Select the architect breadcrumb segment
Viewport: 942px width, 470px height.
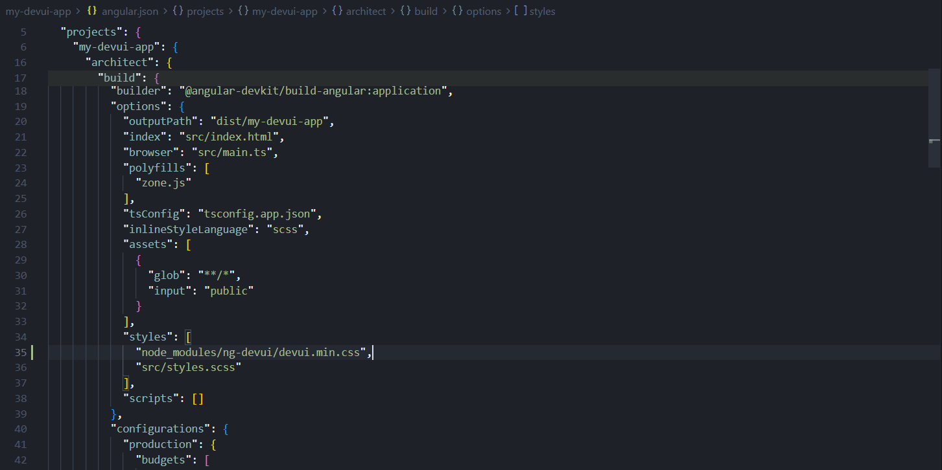[x=366, y=11]
